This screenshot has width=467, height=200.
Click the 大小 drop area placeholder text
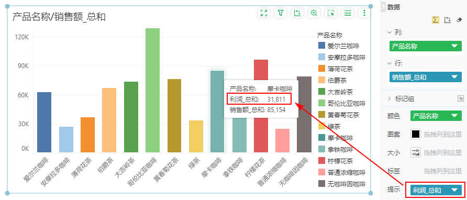[x=443, y=152]
